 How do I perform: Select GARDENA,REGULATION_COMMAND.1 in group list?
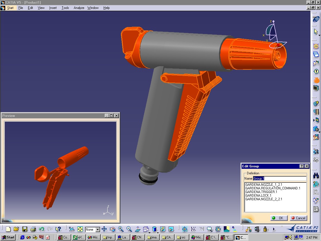click(273, 188)
